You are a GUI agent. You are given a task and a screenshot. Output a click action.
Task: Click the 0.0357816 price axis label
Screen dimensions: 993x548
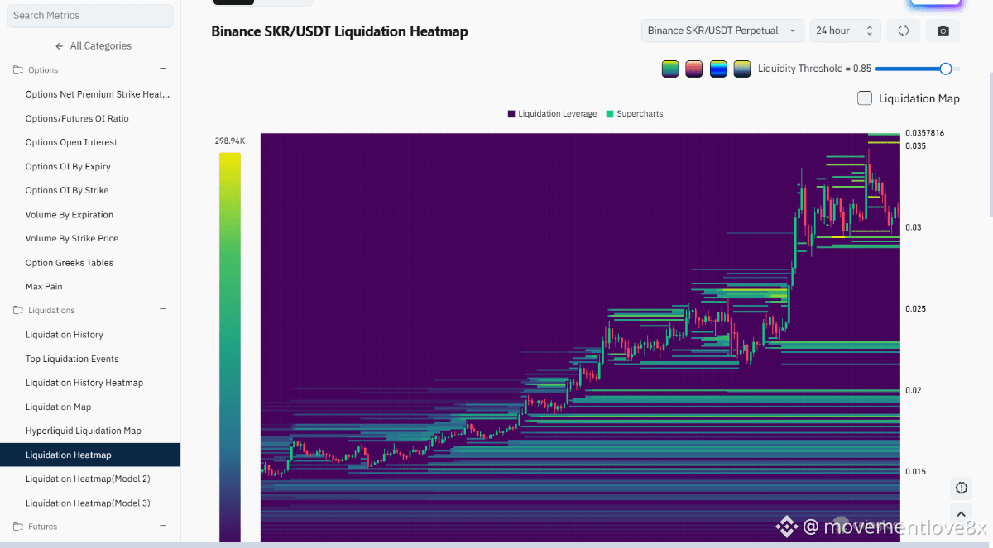[x=924, y=133]
